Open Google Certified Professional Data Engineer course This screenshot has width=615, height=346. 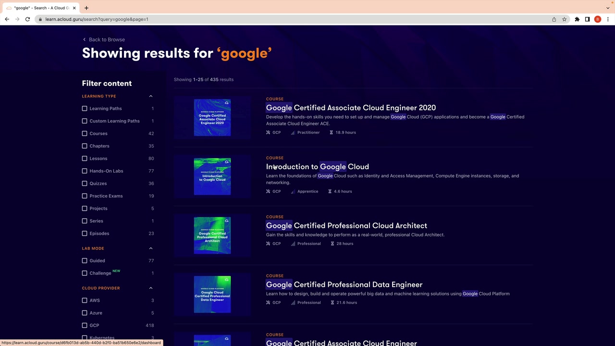(344, 284)
